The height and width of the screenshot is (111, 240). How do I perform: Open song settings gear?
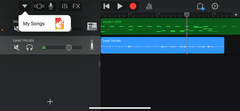(x=215, y=6)
